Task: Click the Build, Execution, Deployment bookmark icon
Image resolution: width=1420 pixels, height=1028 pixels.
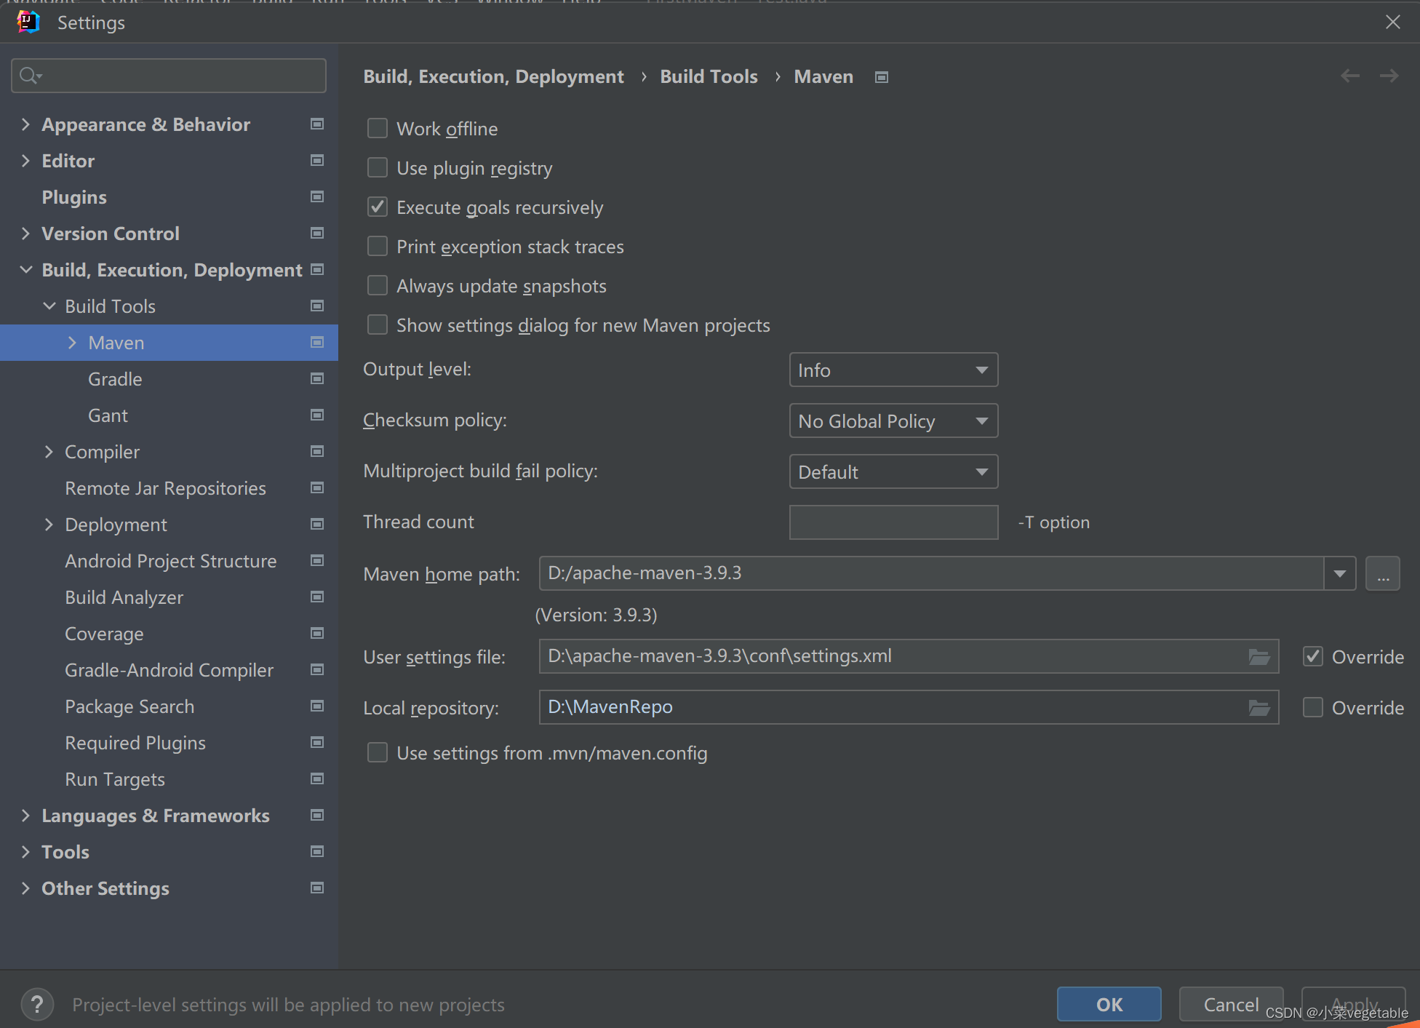Action: pos(317,269)
